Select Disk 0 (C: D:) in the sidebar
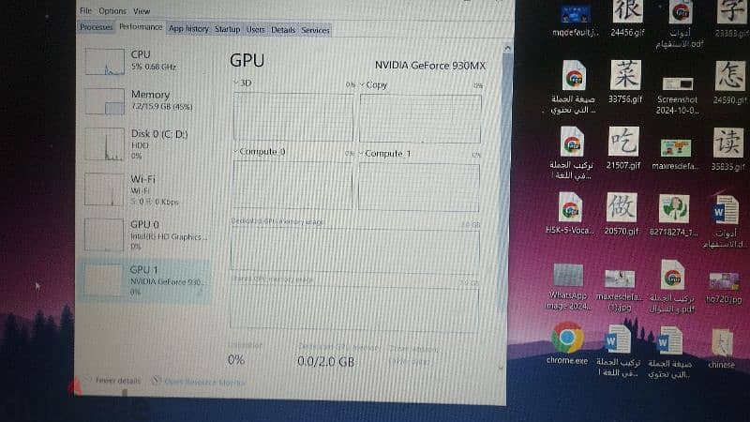 click(146, 144)
